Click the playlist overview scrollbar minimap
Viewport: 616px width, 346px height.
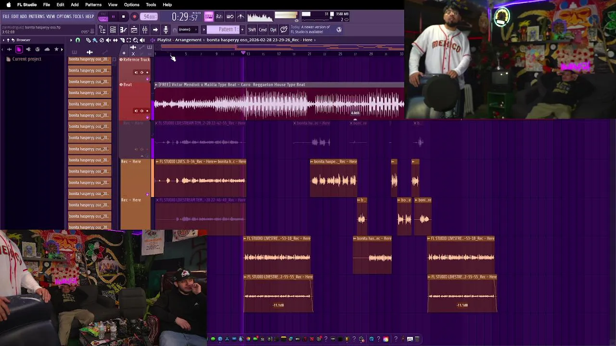282,47
